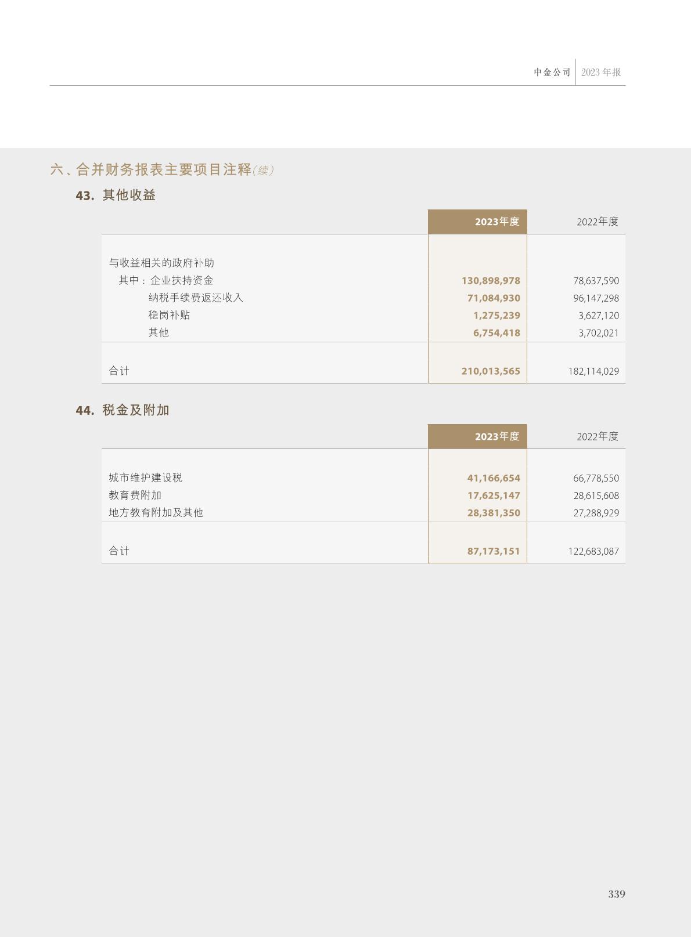Select the total 87,173,151 in 税金及附加

coord(494,551)
